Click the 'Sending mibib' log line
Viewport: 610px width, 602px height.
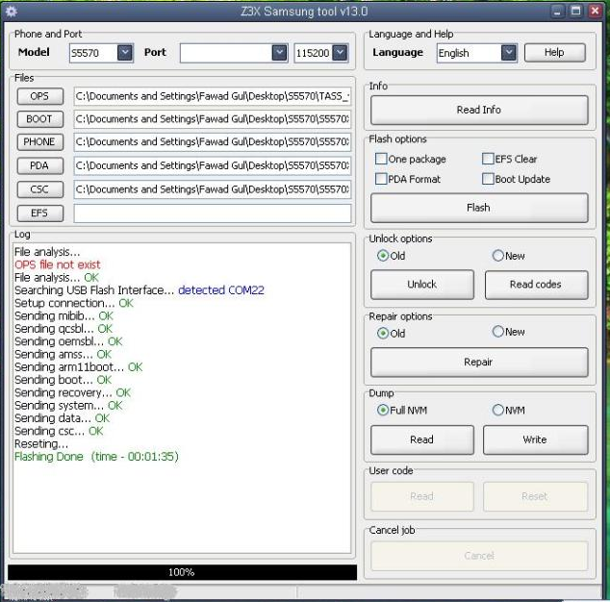[64, 315]
